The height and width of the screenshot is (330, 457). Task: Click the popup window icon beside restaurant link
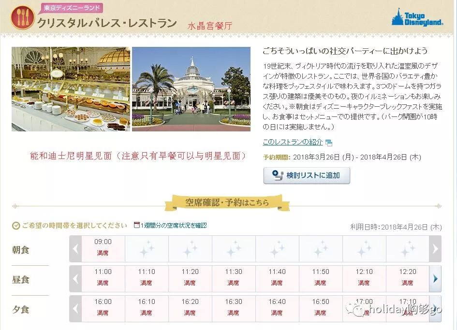(x=329, y=143)
